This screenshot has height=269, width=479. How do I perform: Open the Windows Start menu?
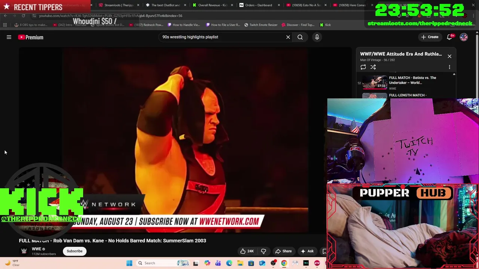(129, 263)
